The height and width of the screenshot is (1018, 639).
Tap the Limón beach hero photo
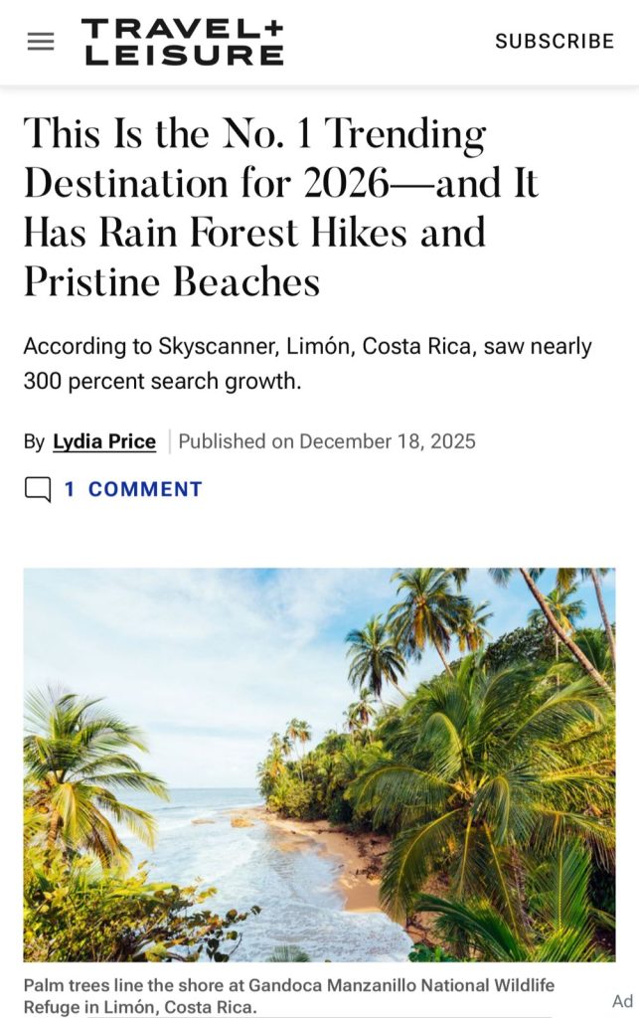coord(319,764)
